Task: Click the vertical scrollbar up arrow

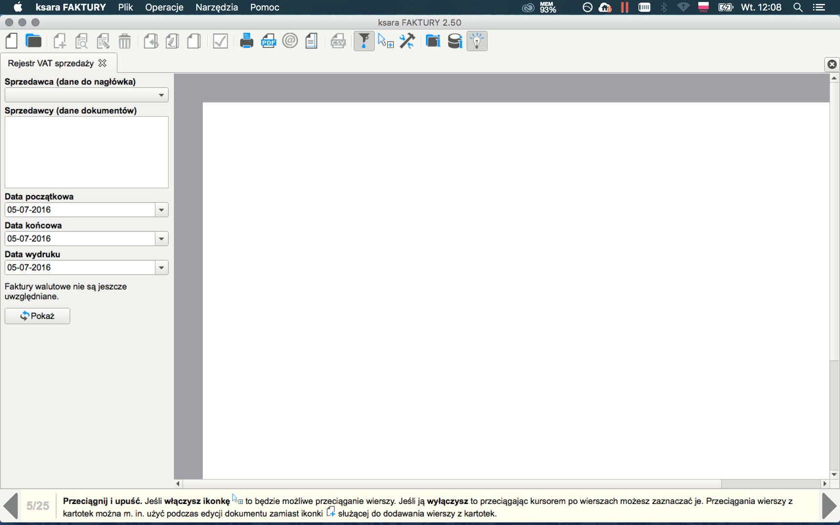Action: point(834,78)
